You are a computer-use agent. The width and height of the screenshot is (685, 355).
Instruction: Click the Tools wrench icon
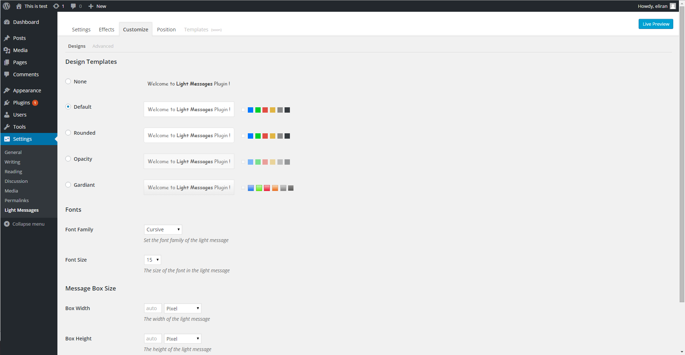(7, 127)
